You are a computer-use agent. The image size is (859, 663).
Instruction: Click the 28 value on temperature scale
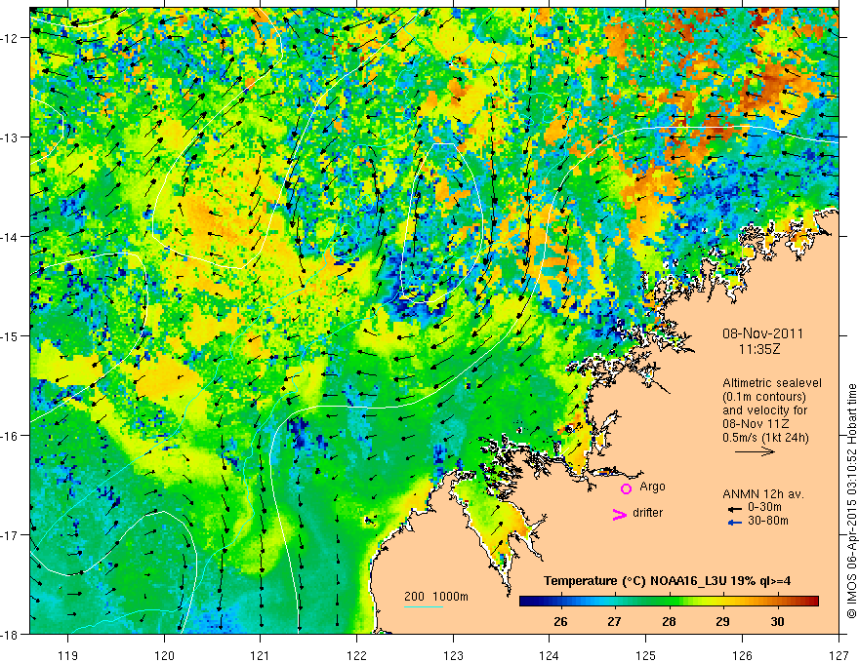coord(669,621)
